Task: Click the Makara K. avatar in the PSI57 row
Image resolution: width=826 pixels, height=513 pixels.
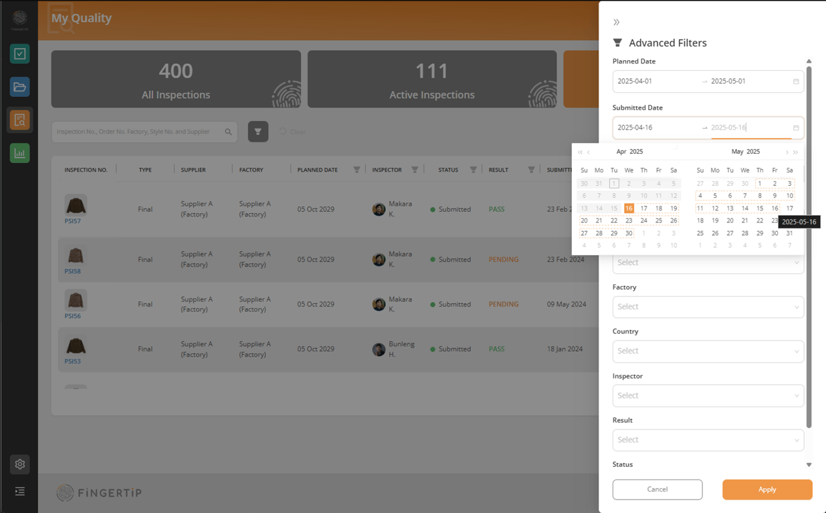Action: (x=379, y=209)
